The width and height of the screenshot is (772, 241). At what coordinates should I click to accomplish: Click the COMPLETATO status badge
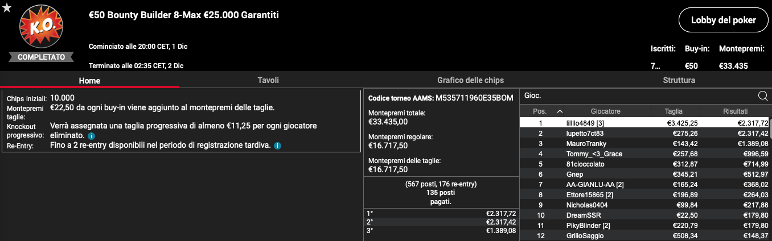click(x=41, y=57)
